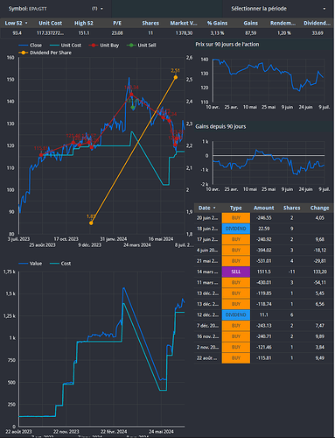Select the amount cell -246,55
This screenshot has width=335, height=438.
pos(264,218)
